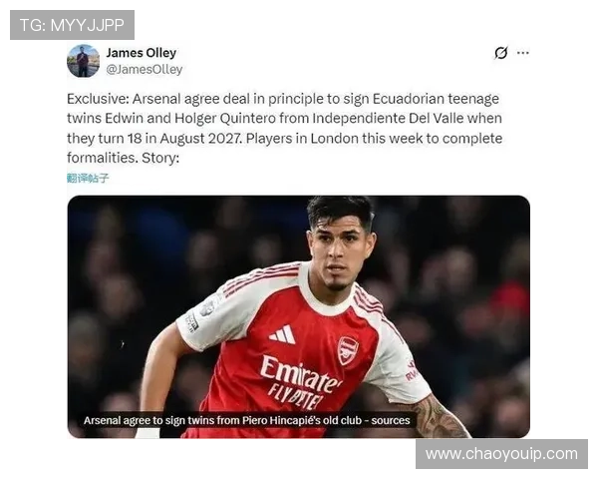Open the Arsenal twins article headline caption
598x479 pixels.
(x=246, y=420)
